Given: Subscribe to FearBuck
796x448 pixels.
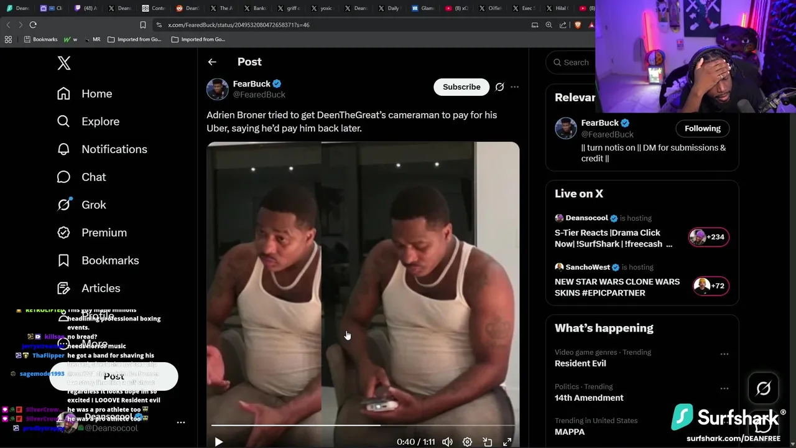Looking at the screenshot, I should click(461, 87).
